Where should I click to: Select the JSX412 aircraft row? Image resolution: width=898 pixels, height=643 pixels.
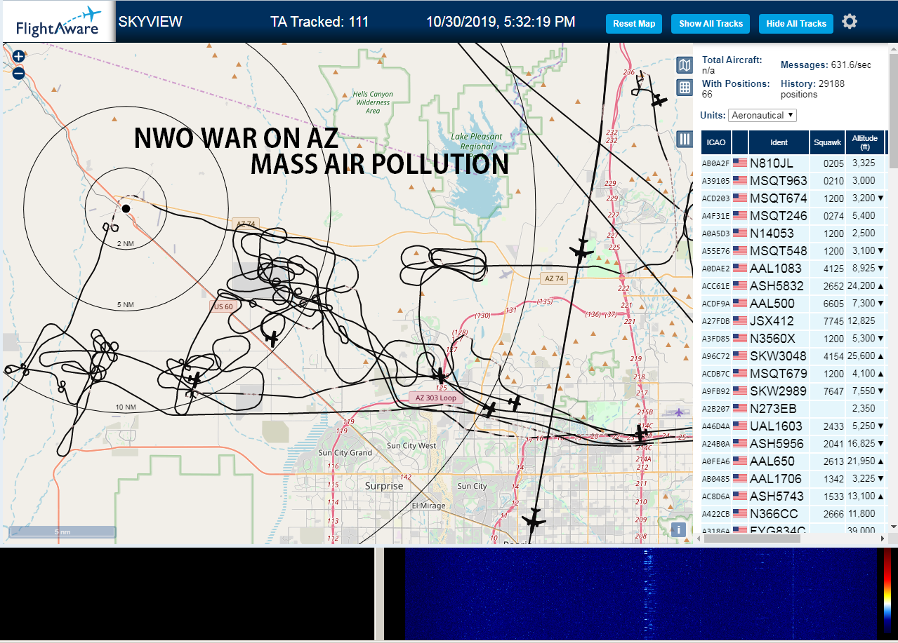pos(793,320)
